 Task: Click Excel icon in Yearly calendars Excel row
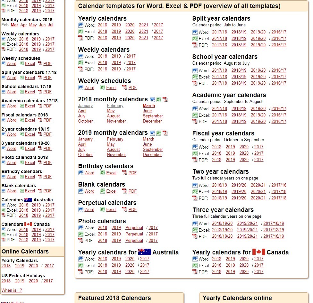[x=80, y=32]
